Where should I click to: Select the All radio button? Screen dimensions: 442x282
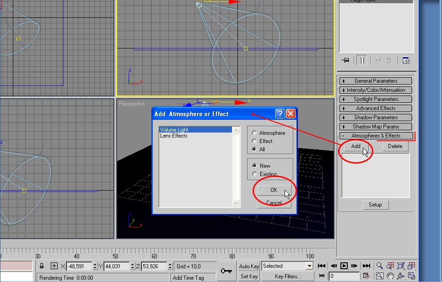click(x=254, y=149)
